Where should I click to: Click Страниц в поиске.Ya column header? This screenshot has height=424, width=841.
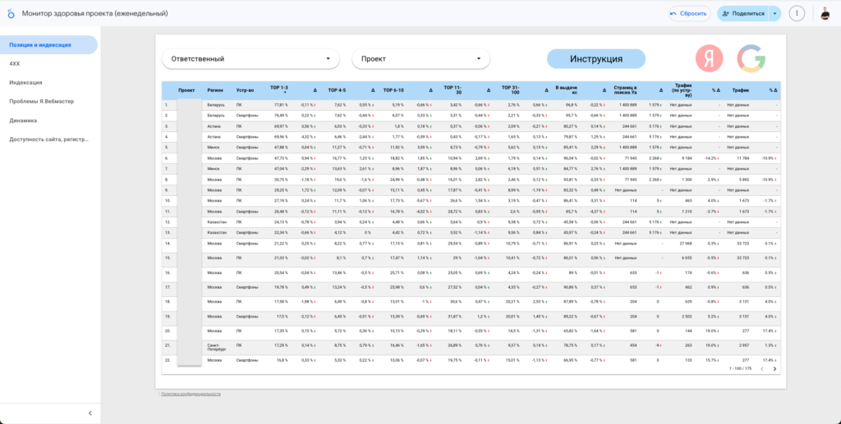point(625,89)
